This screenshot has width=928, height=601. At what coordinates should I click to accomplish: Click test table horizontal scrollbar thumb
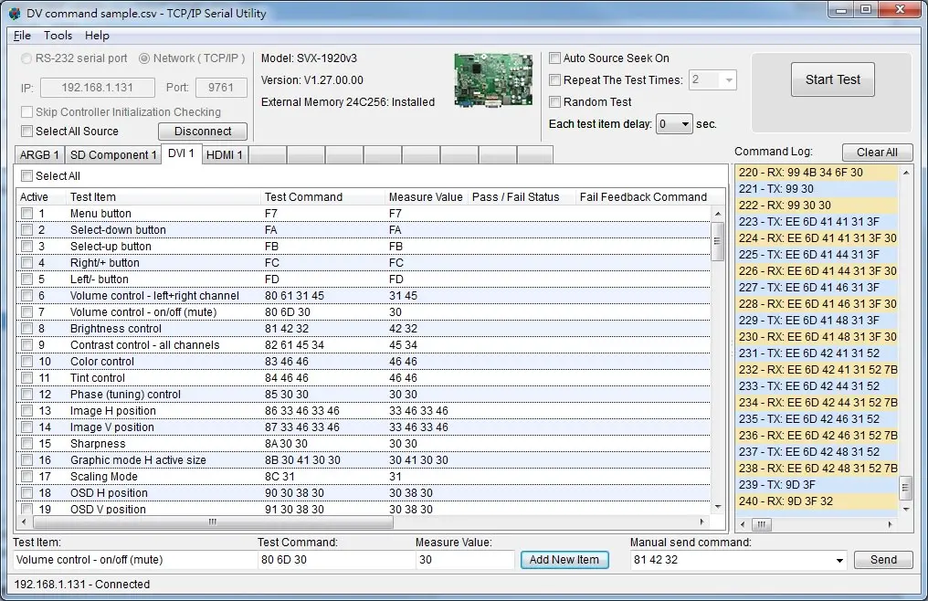click(213, 522)
